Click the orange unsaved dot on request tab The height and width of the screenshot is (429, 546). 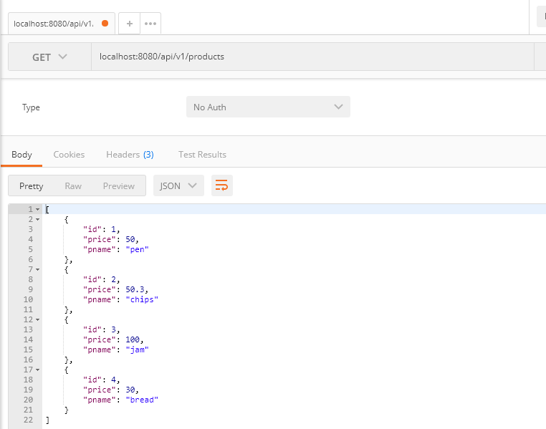pos(105,24)
